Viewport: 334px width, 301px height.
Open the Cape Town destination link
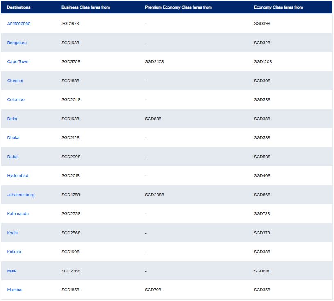coord(18,62)
